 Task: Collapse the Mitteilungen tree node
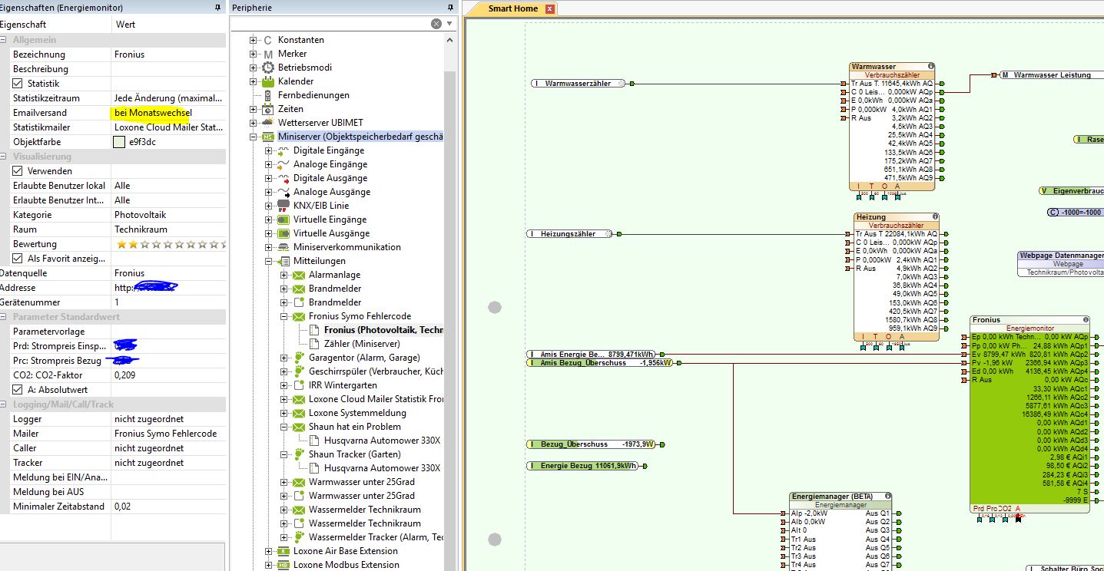[269, 261]
